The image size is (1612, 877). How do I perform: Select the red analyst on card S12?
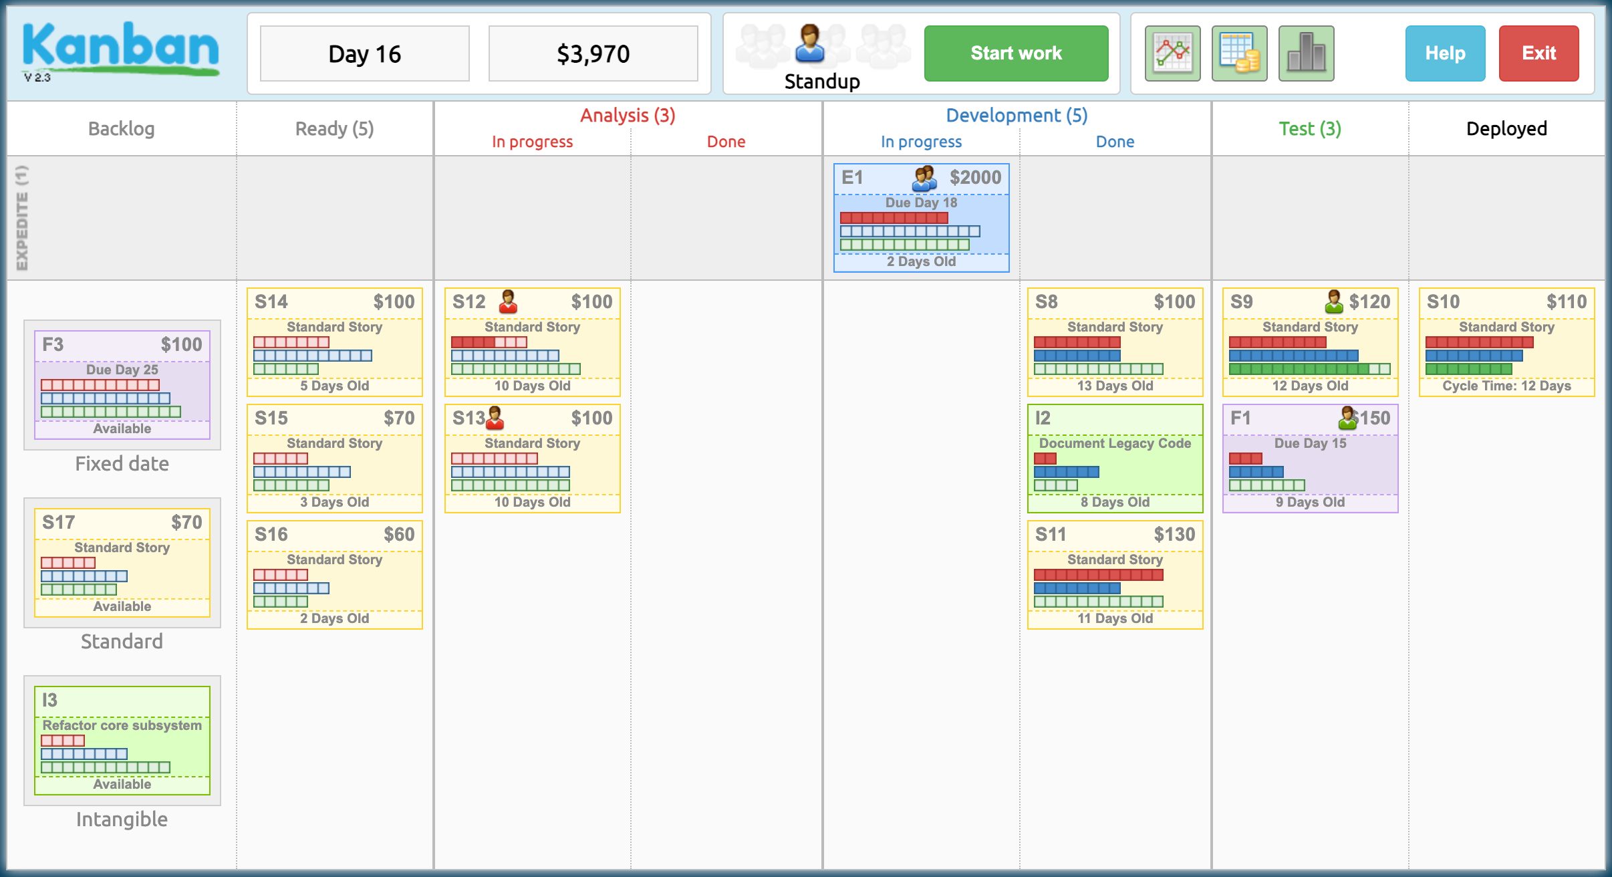click(x=508, y=301)
